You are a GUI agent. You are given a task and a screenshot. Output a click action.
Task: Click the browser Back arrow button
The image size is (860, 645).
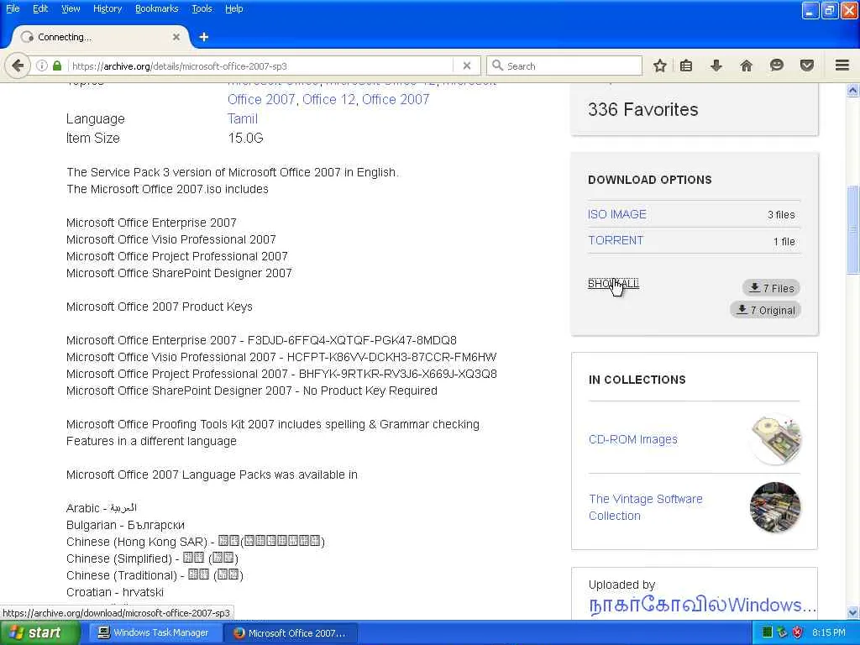(18, 66)
